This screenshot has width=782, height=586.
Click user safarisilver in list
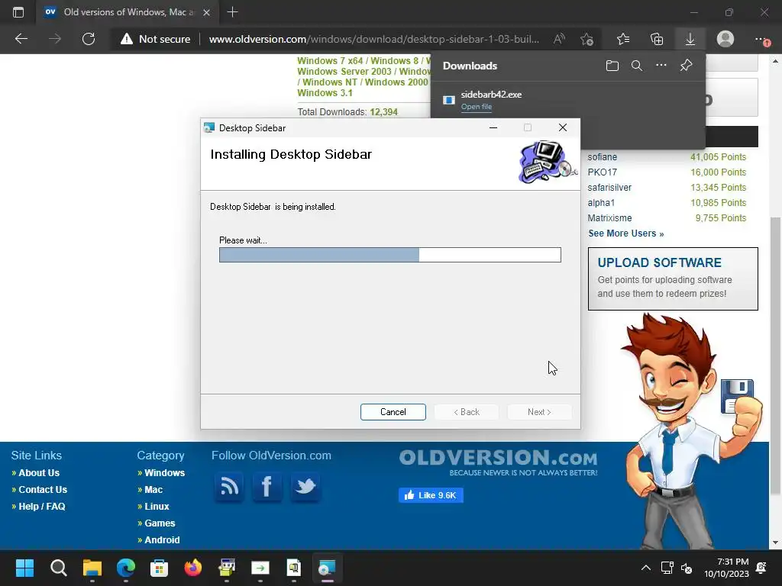click(609, 188)
